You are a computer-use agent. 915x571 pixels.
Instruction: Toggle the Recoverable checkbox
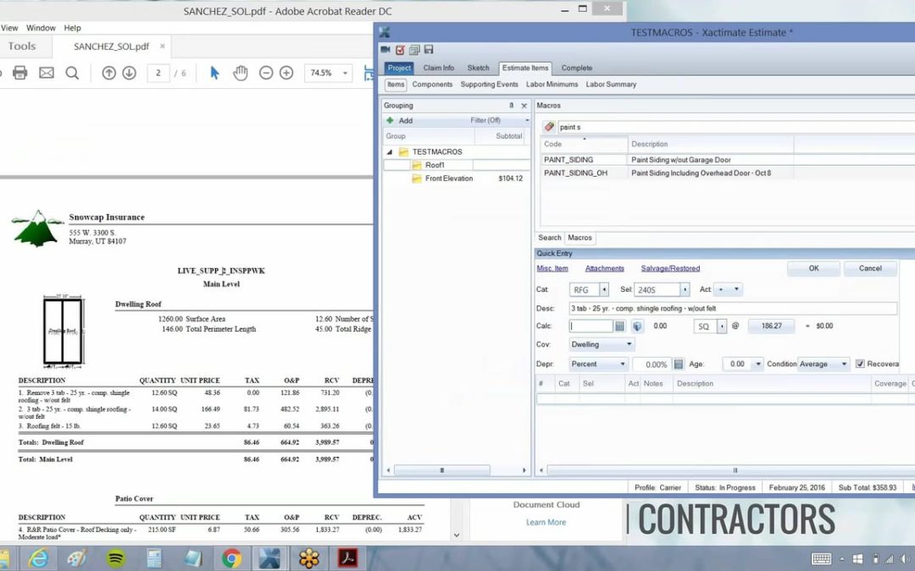[x=860, y=364]
